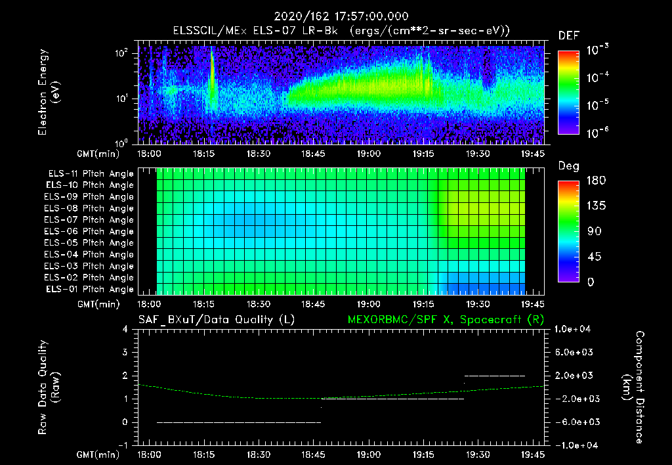Click the 18:45 time label under the spectrogram
The image size is (672, 465).
(313, 154)
